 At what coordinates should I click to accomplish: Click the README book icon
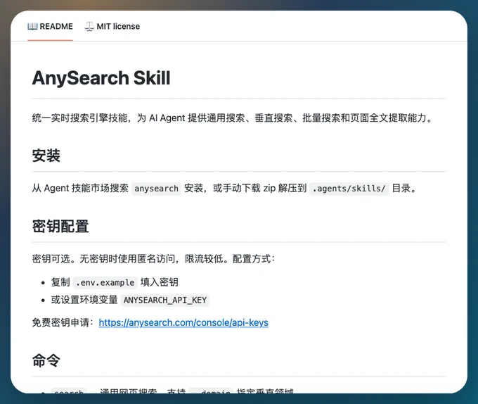pos(32,27)
